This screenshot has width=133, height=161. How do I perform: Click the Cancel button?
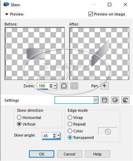tap(69, 154)
